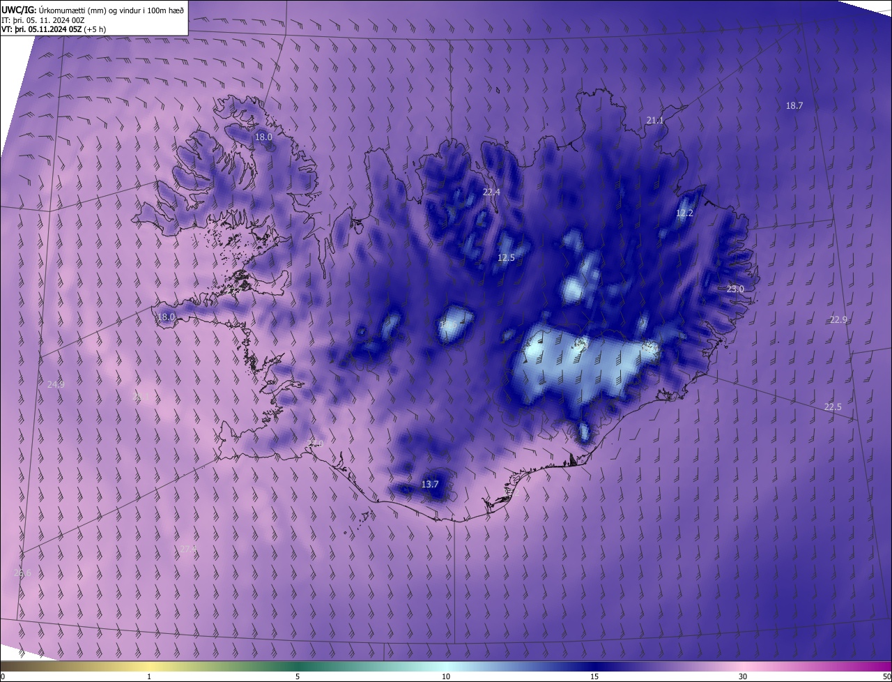Click the title 'Úrkomumætti (mm) og vindur i 100m hæð'
Viewport: 892px width, 682px height.
point(111,10)
